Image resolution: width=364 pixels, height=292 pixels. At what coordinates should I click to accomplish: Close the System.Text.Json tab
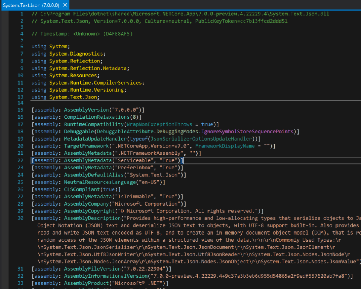pyautogui.click(x=65, y=5)
